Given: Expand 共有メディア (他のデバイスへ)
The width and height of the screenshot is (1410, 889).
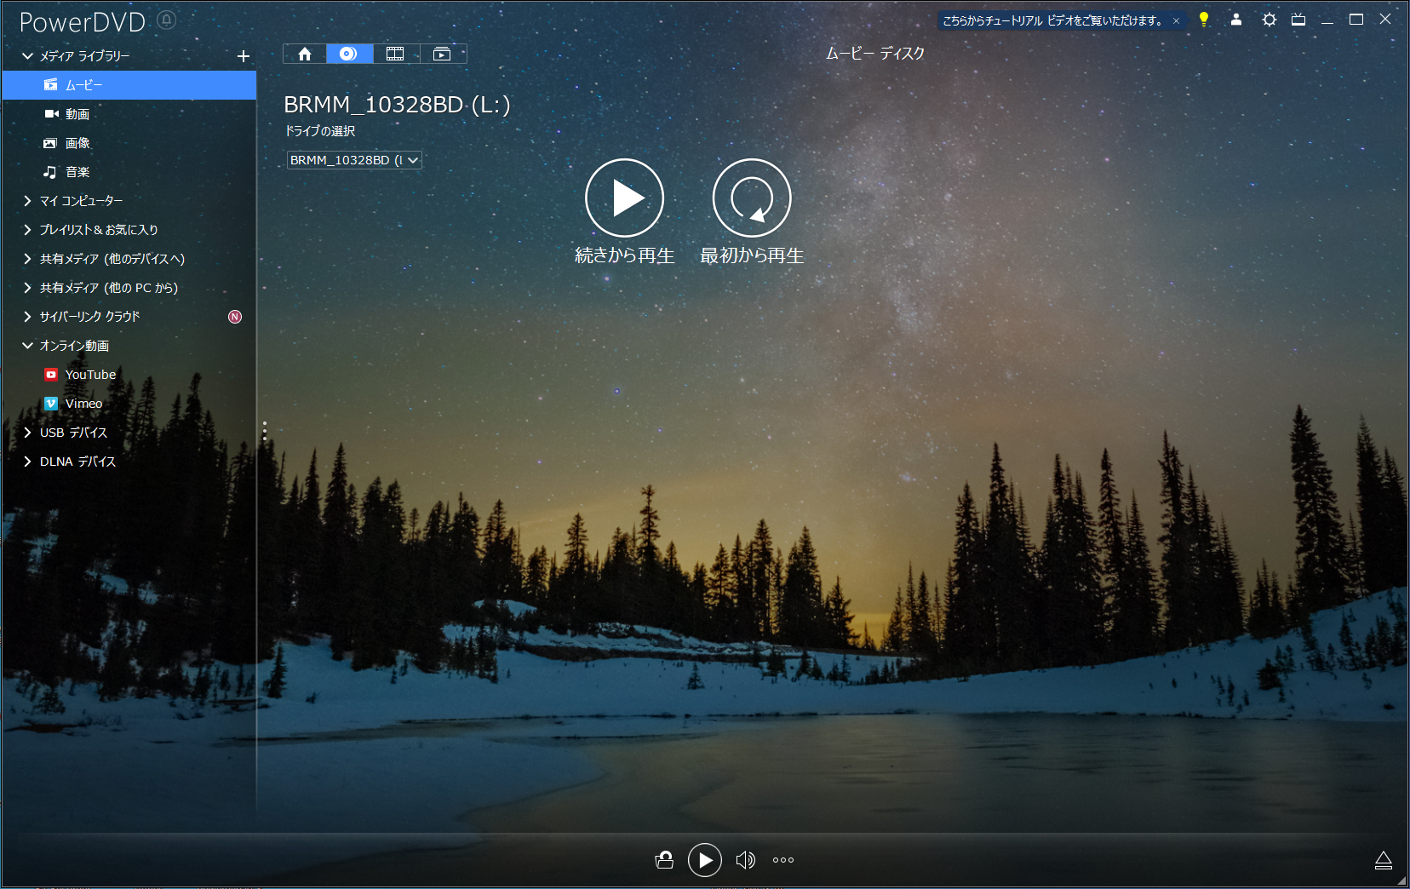Looking at the screenshot, I should 28,259.
